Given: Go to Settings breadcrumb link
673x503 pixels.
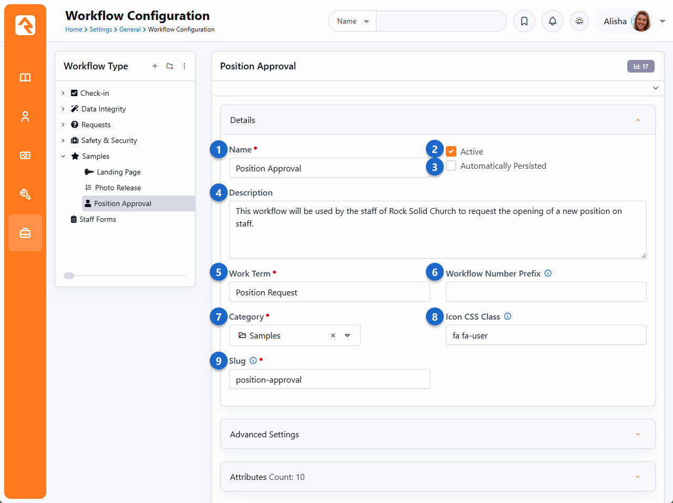Looking at the screenshot, I should [100, 29].
